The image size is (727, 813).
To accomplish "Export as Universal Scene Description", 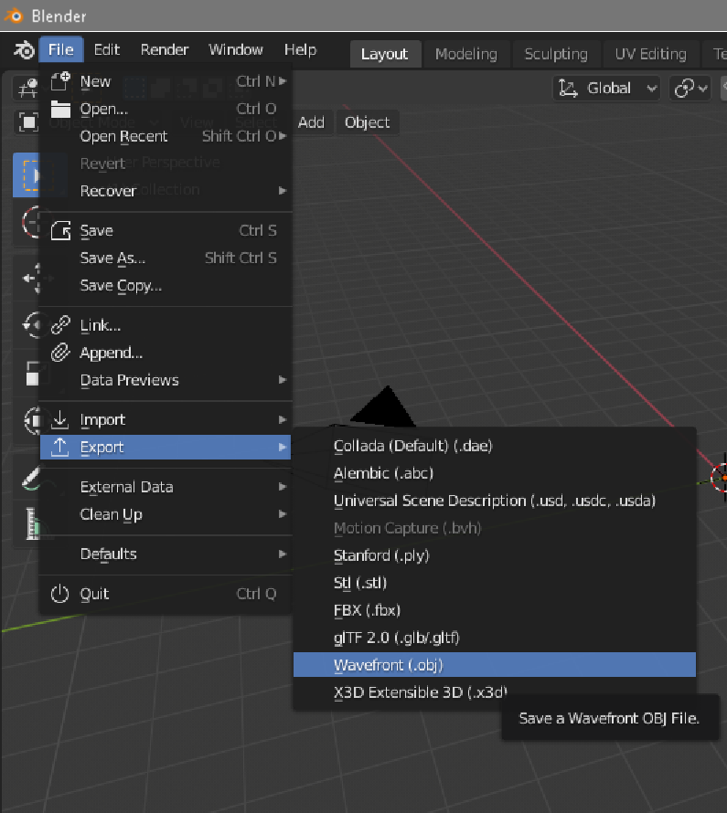I will click(x=495, y=501).
